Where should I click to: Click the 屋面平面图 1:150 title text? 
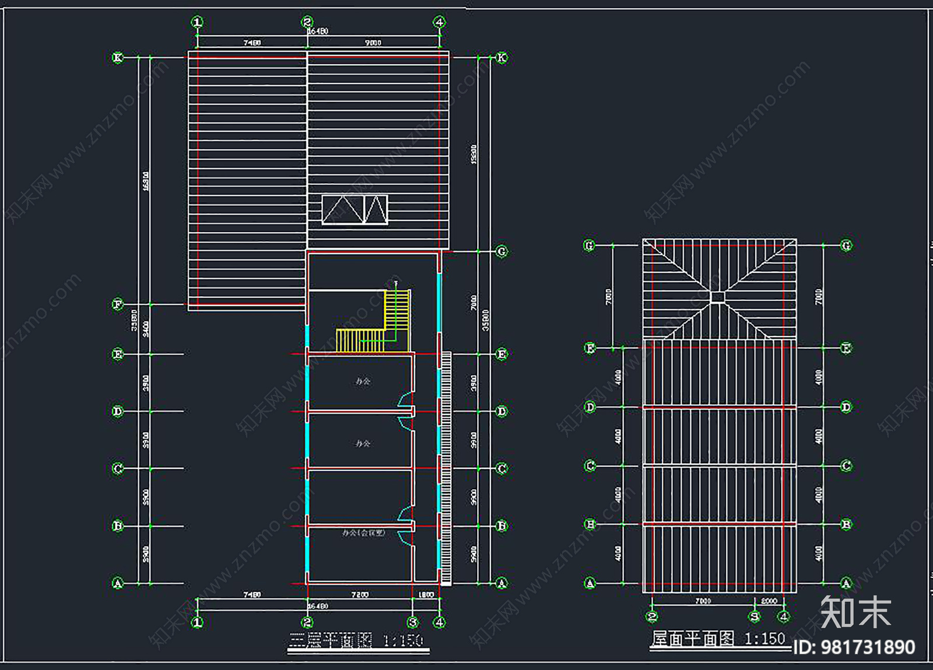tap(718, 639)
